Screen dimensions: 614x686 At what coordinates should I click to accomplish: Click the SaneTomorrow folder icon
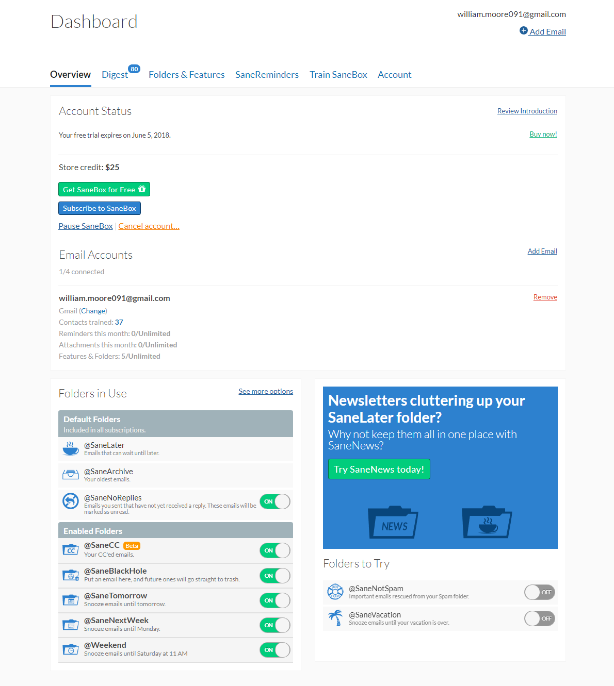pos(71,600)
